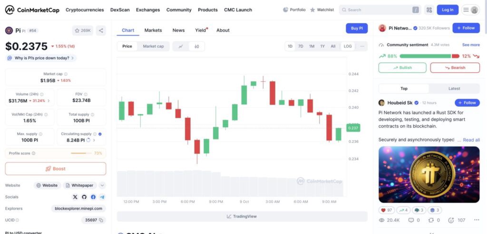
Task: Open the Exchanges menu
Action: 148,10
